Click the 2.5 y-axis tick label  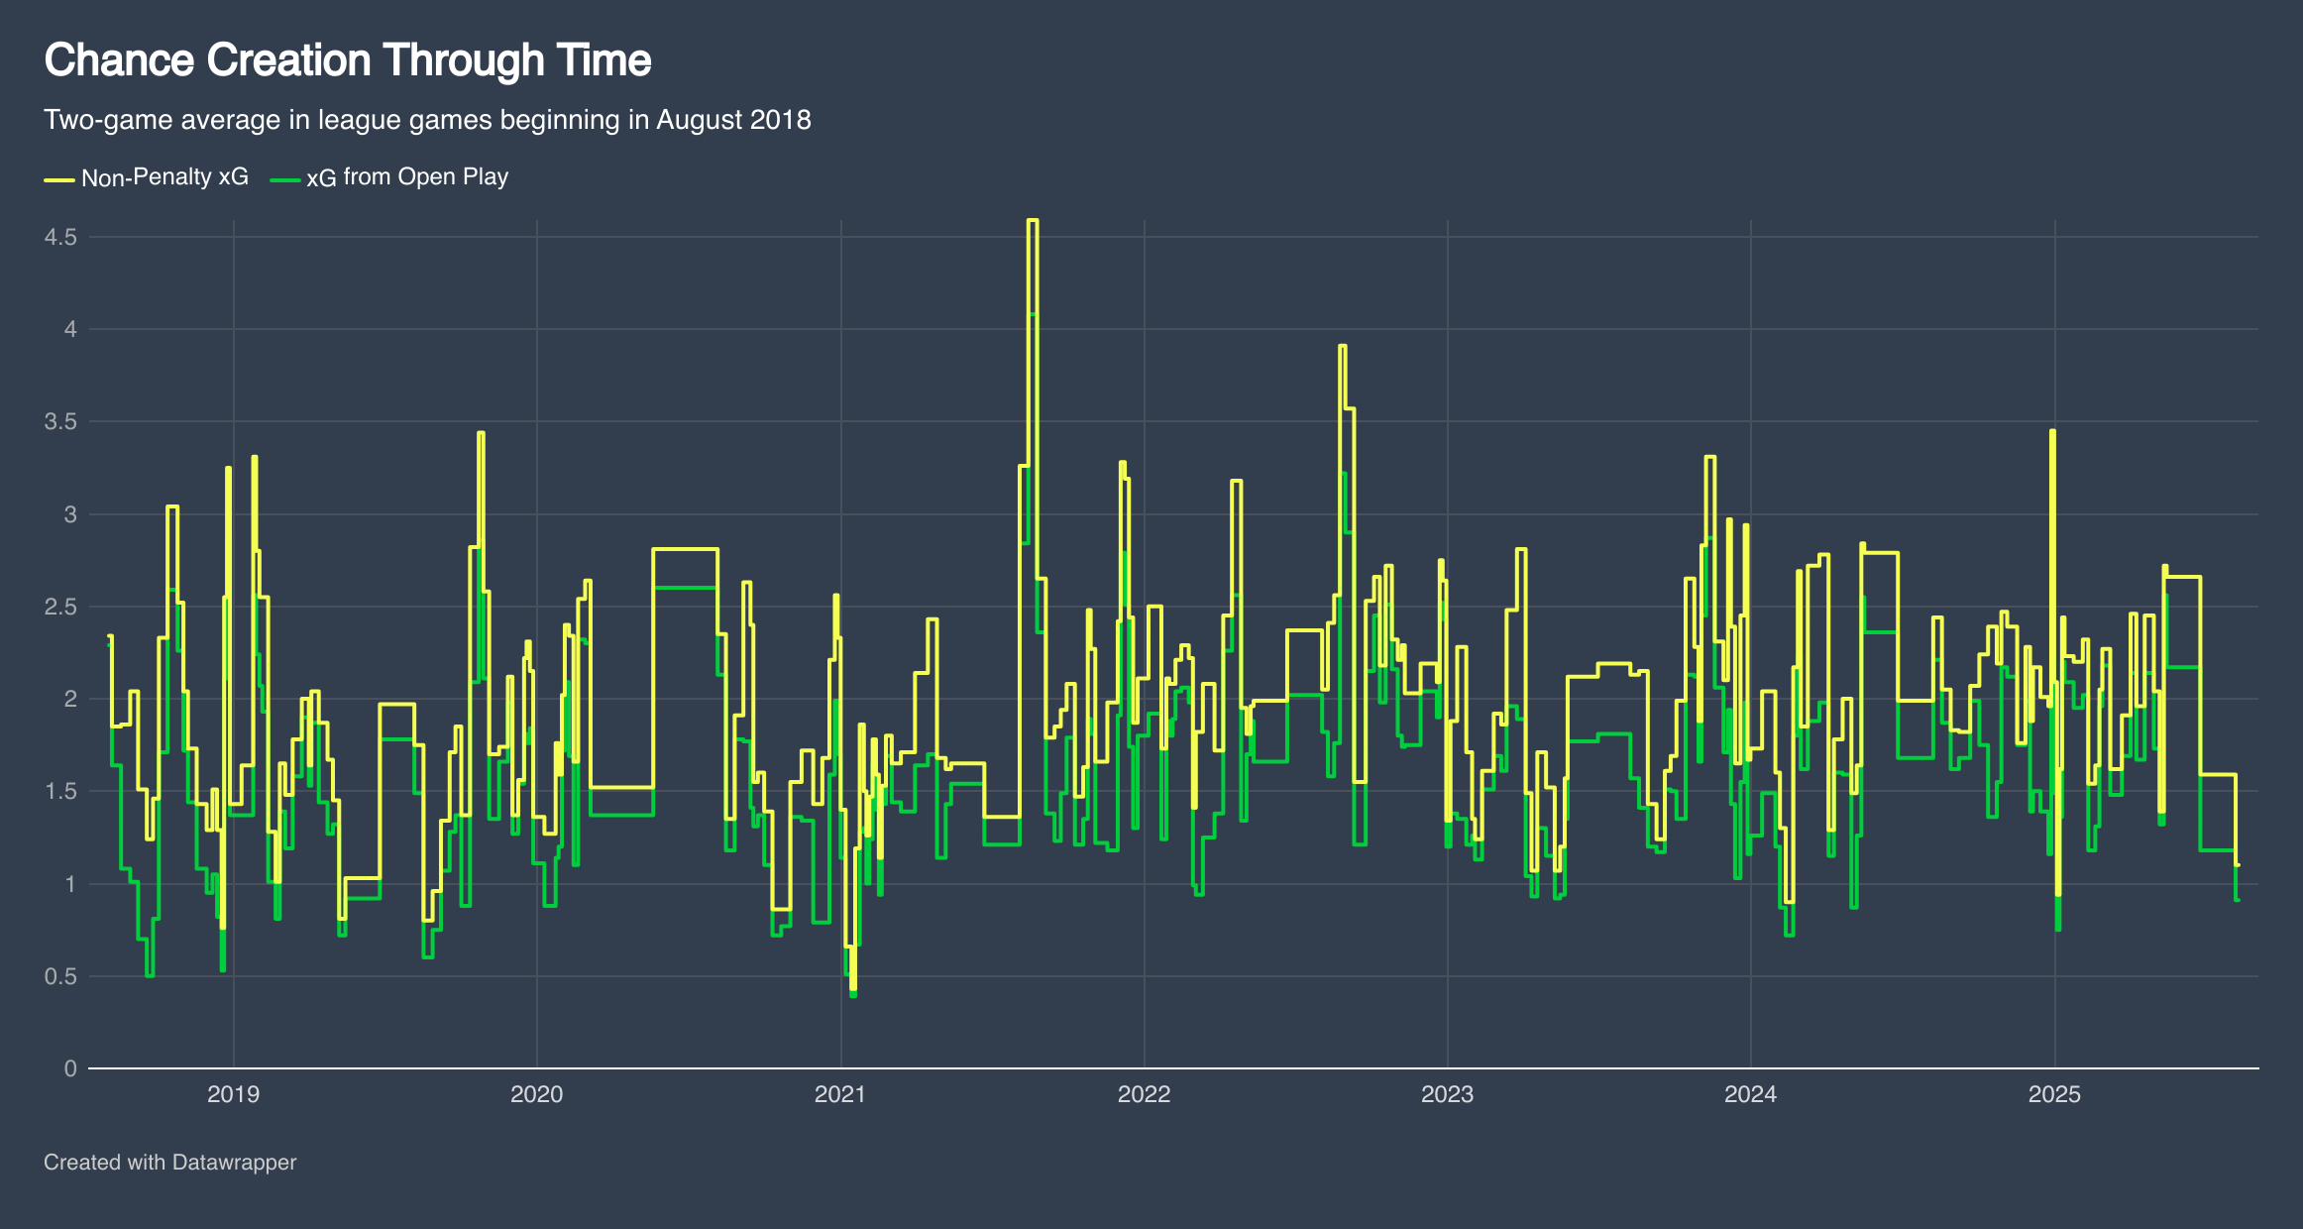(59, 607)
